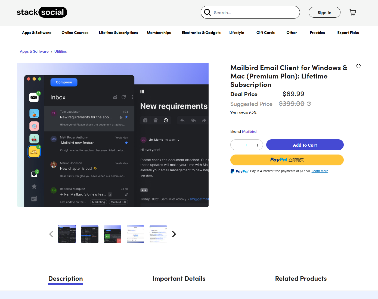Select the third product thumbnail

point(113,234)
